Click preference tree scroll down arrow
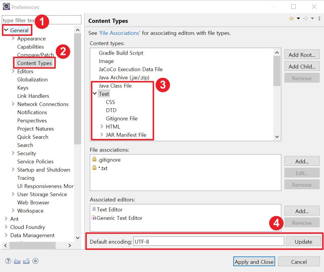Image resolution: width=324 pixels, height=272 pixels. coord(78,238)
